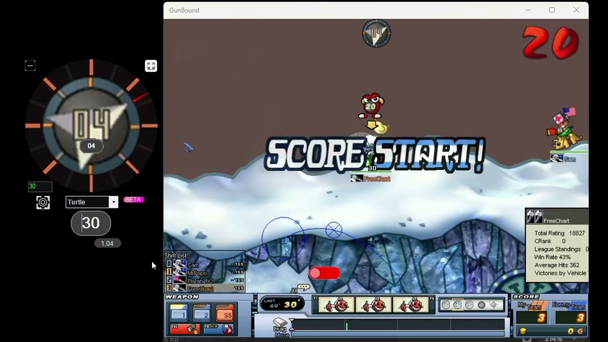
Task: Select MrPopo in the Shift List
Action: pos(205,273)
